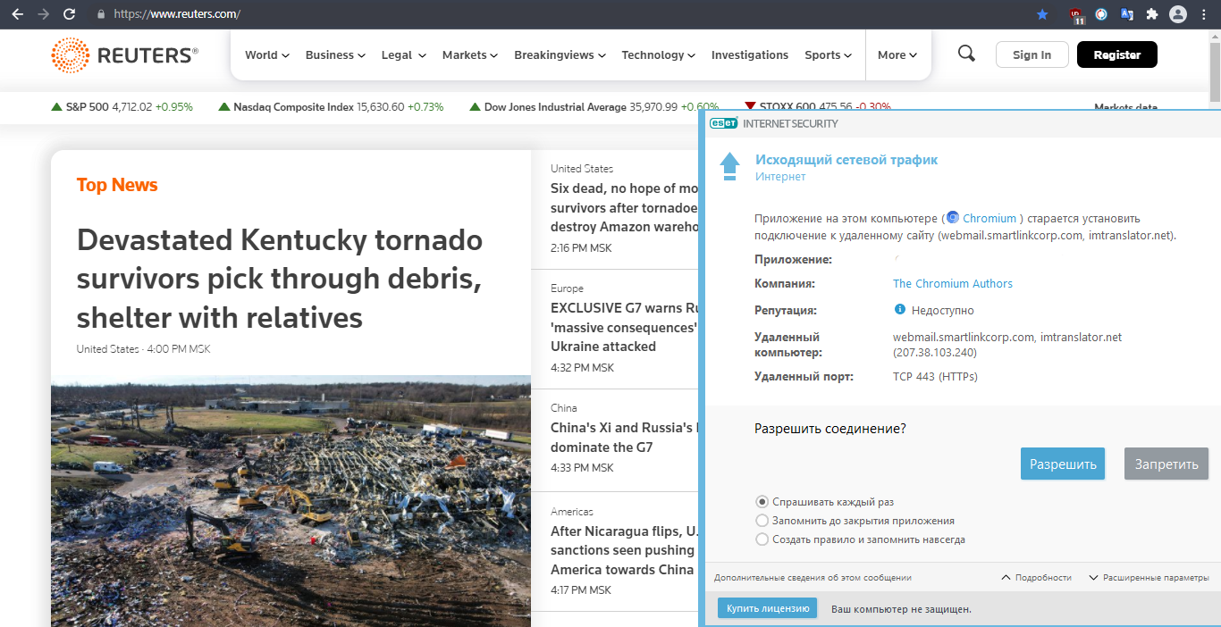This screenshot has height=627, width=1221.
Task: Click the blue bookmark star icon
Action: (1042, 14)
